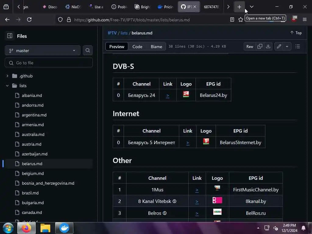Open bulgaria.md file

[33, 203]
